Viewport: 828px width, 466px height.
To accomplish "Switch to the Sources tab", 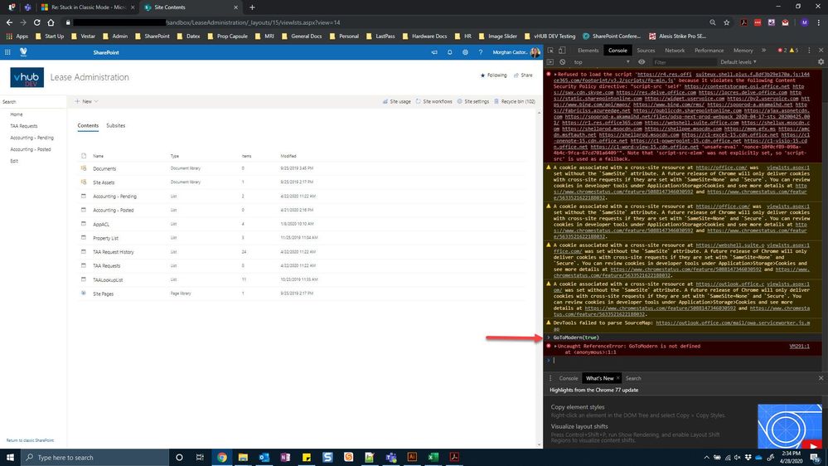I will coord(646,51).
